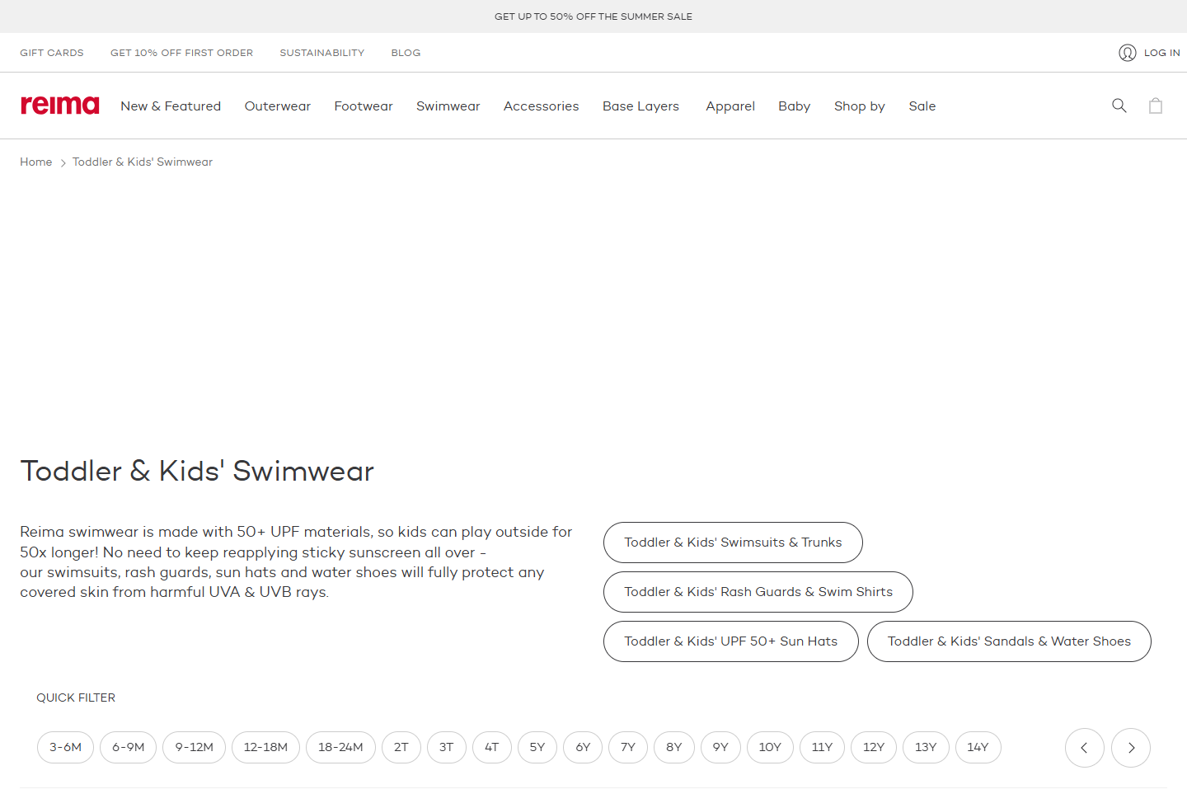Open Footwear menu
Viewport: 1187px width, 808px height.
[x=364, y=106]
